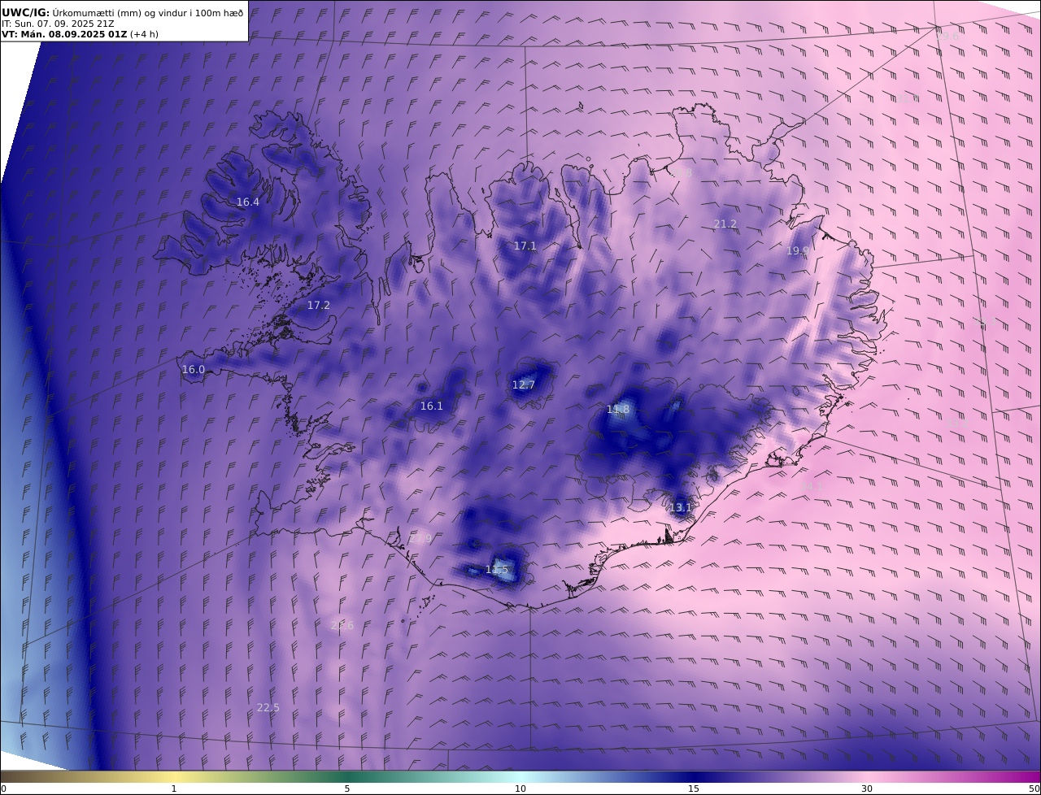Click the 17.2 value on the map
The image size is (1041, 795).
(x=319, y=305)
